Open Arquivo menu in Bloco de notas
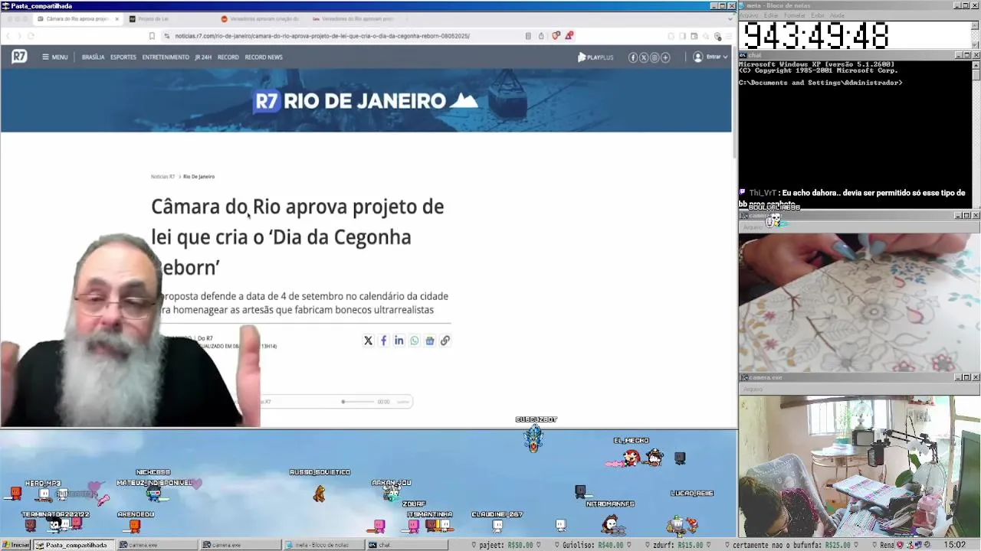This screenshot has width=981, height=551. pos(749,15)
